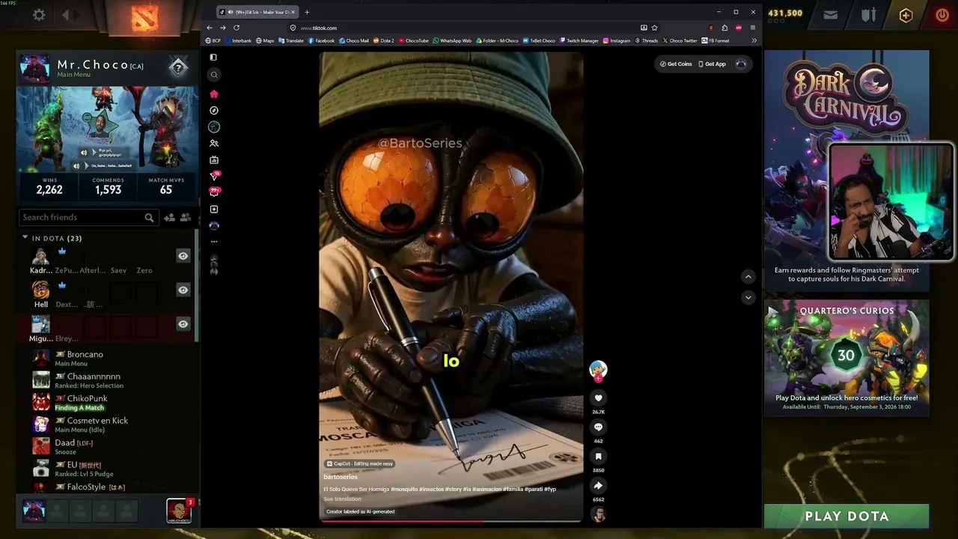Click the Get Coins button
This screenshot has width=958, height=539.
676,64
